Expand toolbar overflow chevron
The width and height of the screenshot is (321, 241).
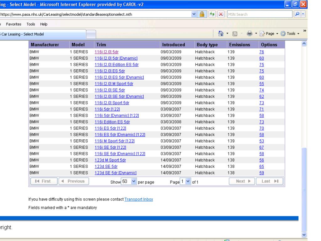click(305, 31)
